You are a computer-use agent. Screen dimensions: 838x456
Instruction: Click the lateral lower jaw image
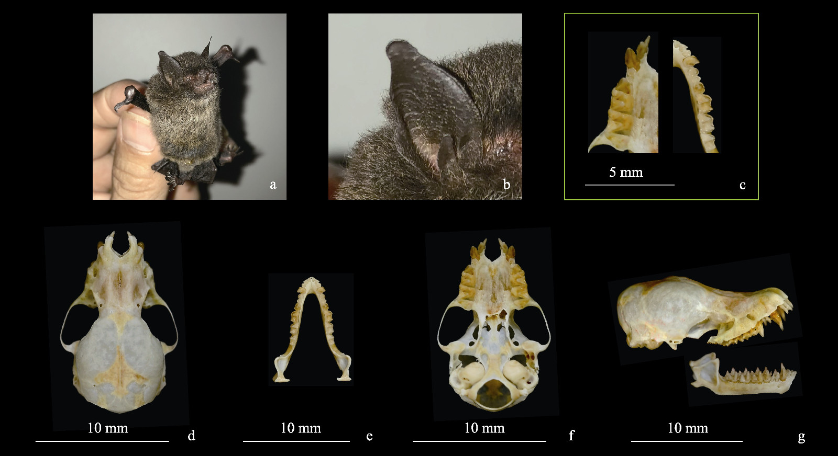click(744, 374)
